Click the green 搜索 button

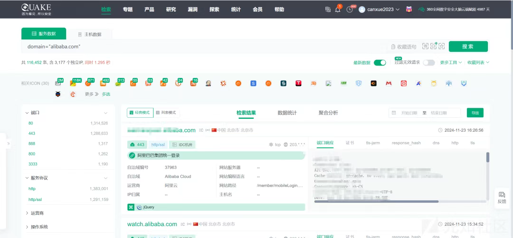coord(468,47)
